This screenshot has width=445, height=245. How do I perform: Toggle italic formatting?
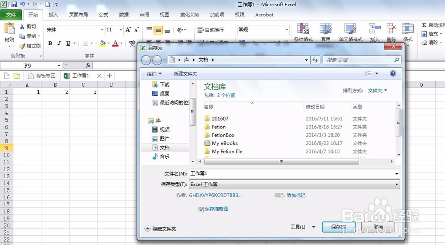[59, 44]
